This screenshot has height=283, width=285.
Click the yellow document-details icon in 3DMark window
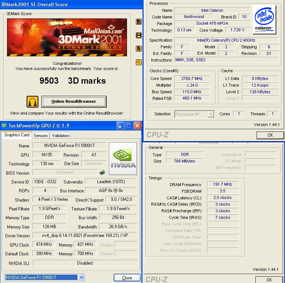click(x=139, y=49)
